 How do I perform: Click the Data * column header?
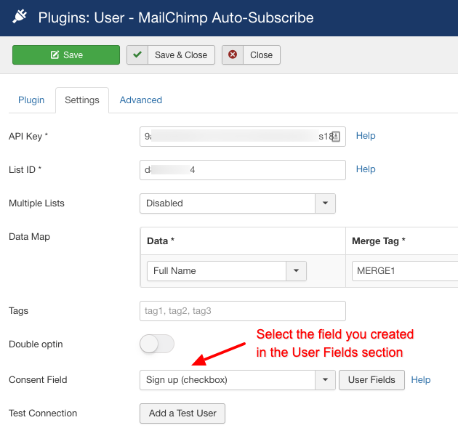161,241
